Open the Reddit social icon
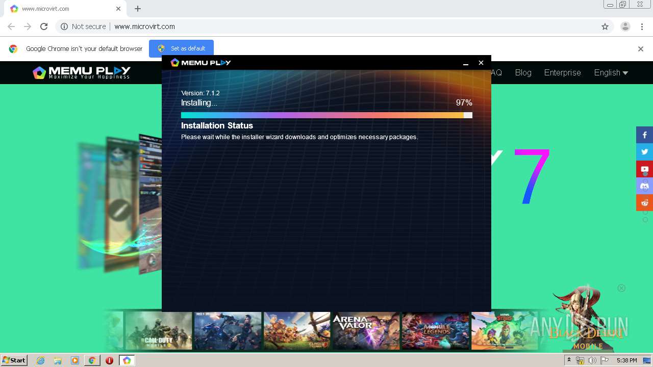Image resolution: width=653 pixels, height=367 pixels. pyautogui.click(x=644, y=202)
